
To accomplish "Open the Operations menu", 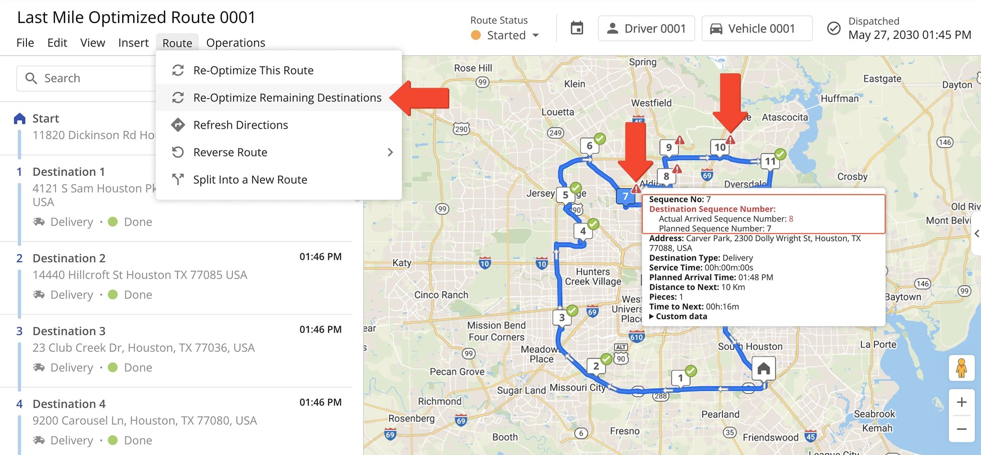I will coord(236,43).
